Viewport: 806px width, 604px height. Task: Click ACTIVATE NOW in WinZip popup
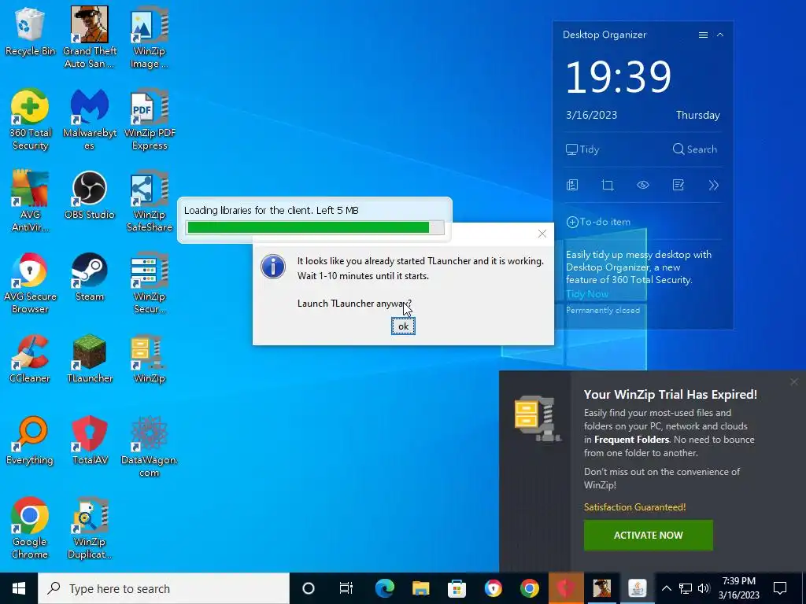[649, 535]
